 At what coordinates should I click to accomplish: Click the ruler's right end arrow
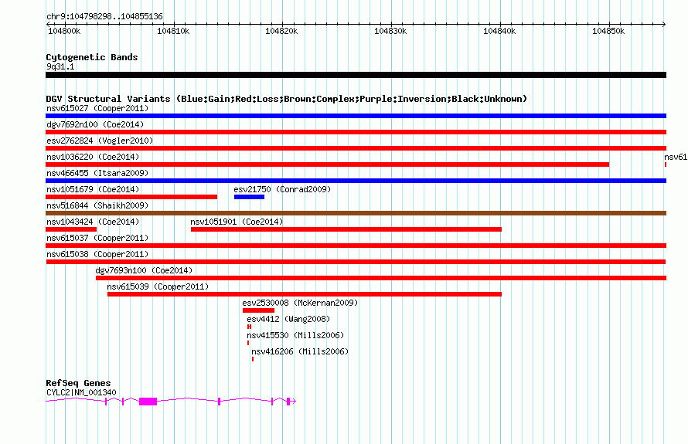[x=664, y=24]
